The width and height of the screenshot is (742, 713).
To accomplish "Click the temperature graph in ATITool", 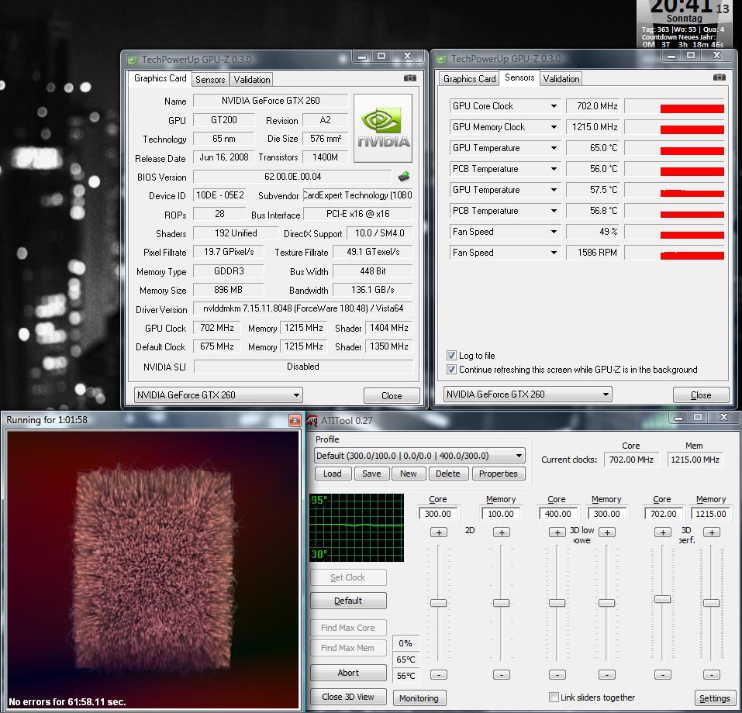I will coord(357,528).
